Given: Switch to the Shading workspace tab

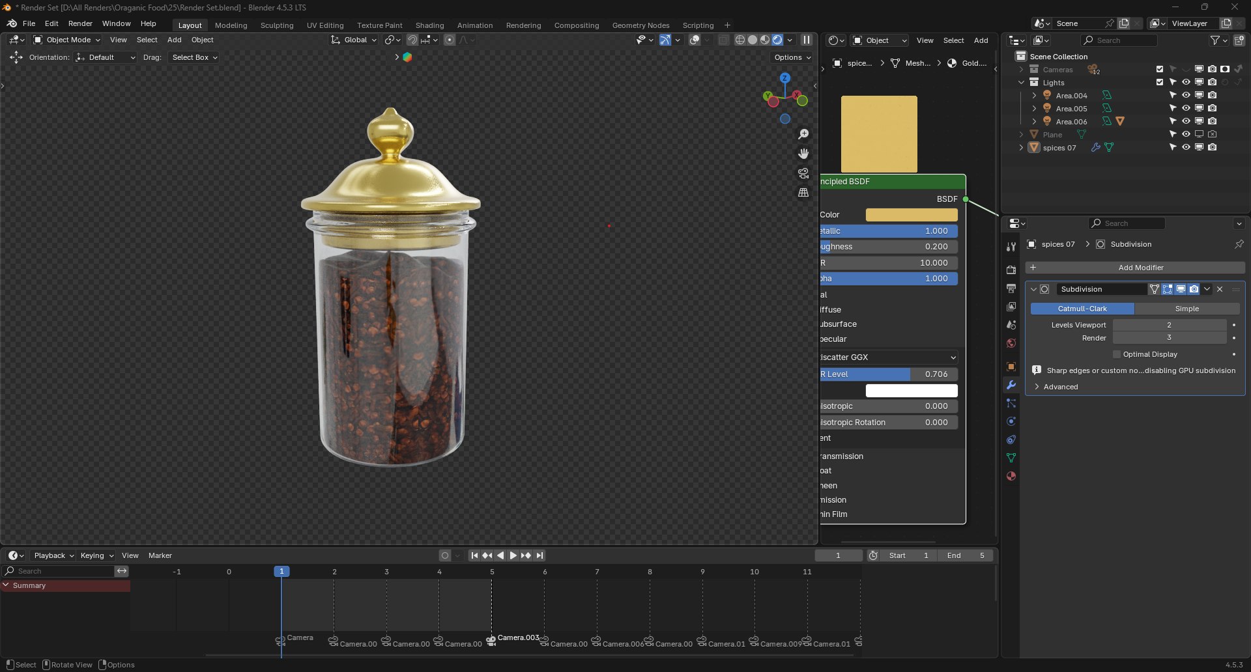Looking at the screenshot, I should tap(429, 25).
